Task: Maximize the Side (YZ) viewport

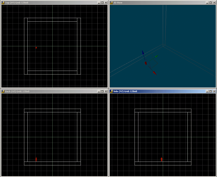Action: pyautogui.click(x=210, y=91)
